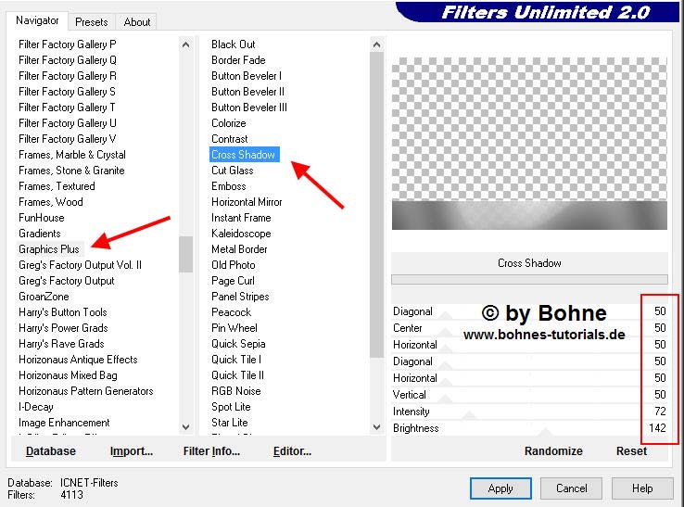The image size is (684, 507).
Task: Open the Database menu button
Action: [x=51, y=451]
